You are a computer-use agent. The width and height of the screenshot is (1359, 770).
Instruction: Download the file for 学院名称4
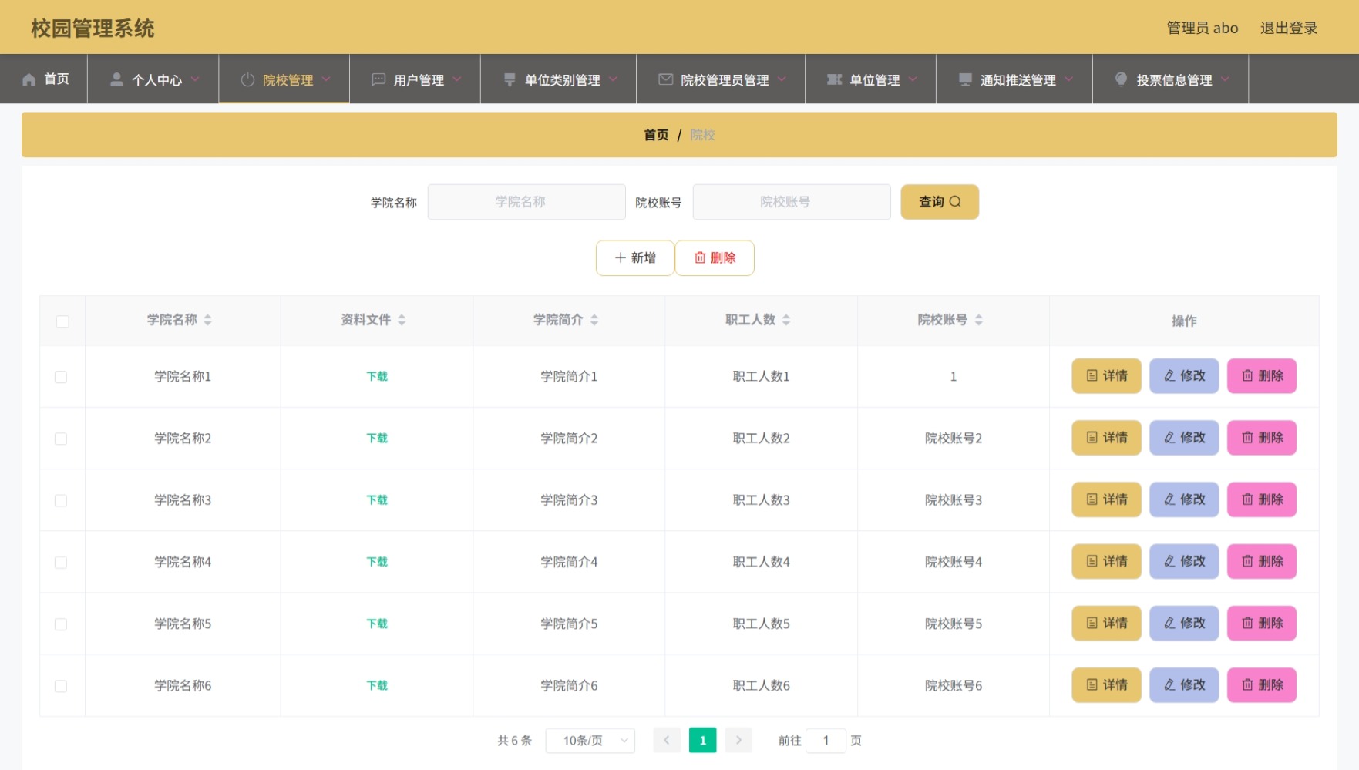(377, 562)
